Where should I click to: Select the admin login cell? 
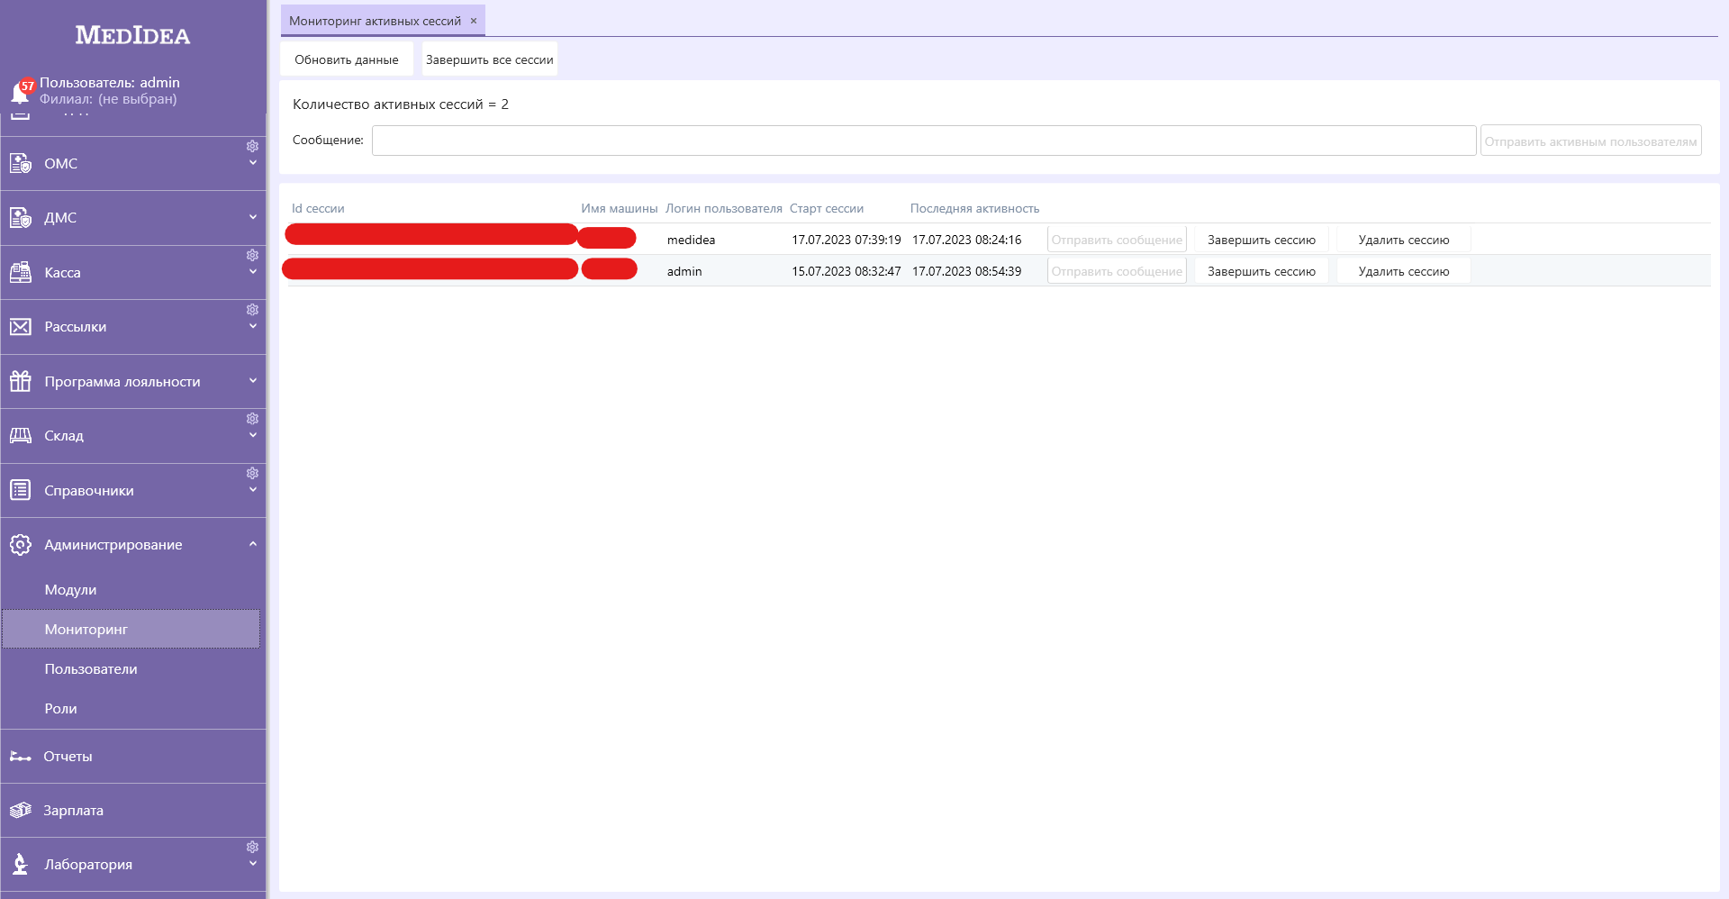click(x=684, y=271)
